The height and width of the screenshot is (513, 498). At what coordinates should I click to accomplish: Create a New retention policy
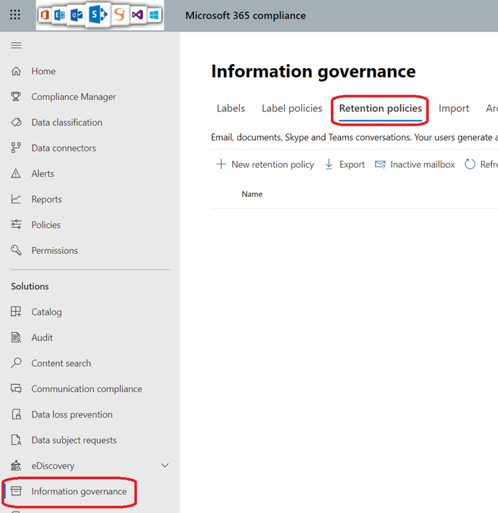[x=265, y=164]
